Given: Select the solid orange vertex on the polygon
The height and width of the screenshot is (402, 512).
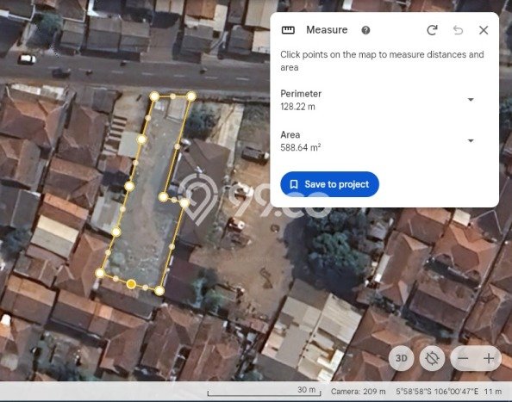Looking at the screenshot, I should pyautogui.click(x=131, y=284).
